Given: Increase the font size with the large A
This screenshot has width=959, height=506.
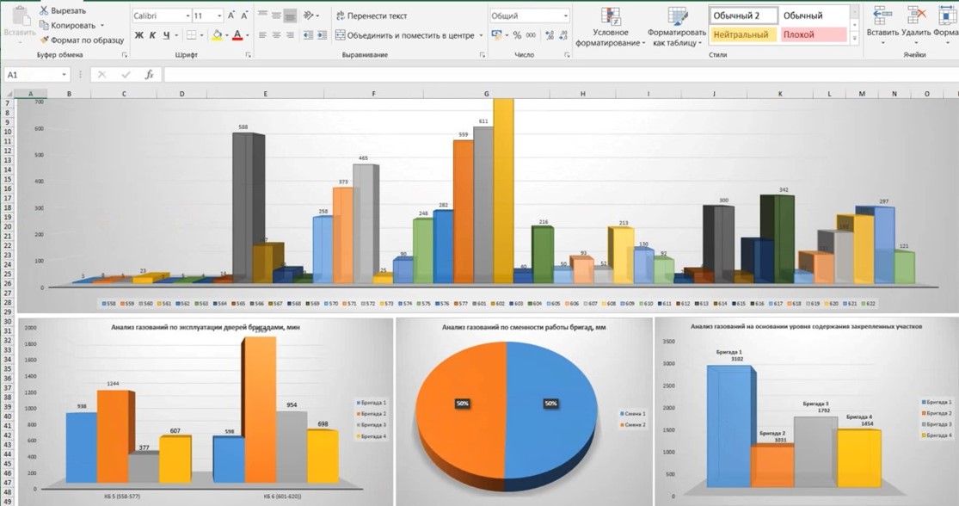Looking at the screenshot, I should click(231, 15).
